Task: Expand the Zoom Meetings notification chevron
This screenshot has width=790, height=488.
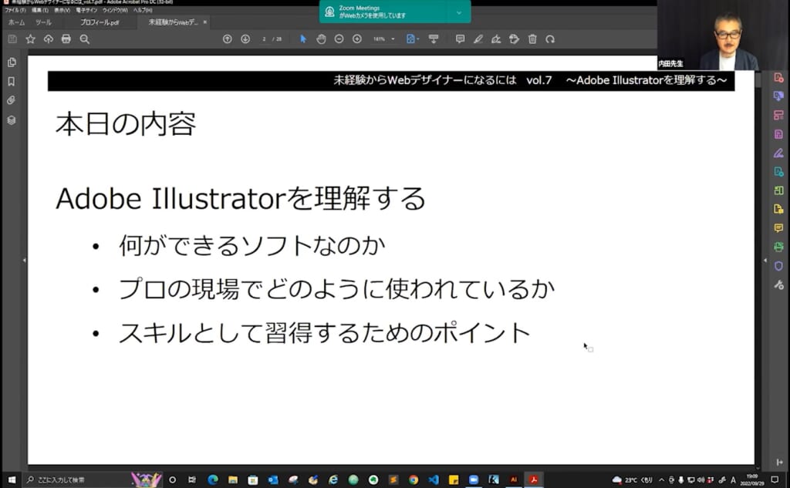Action: point(459,12)
